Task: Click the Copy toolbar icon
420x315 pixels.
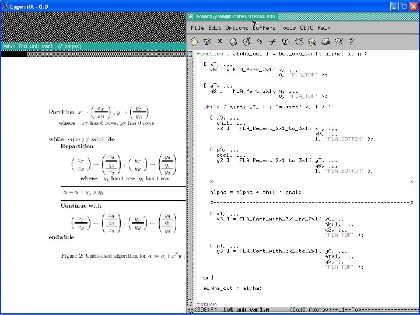Action: tap(286, 41)
